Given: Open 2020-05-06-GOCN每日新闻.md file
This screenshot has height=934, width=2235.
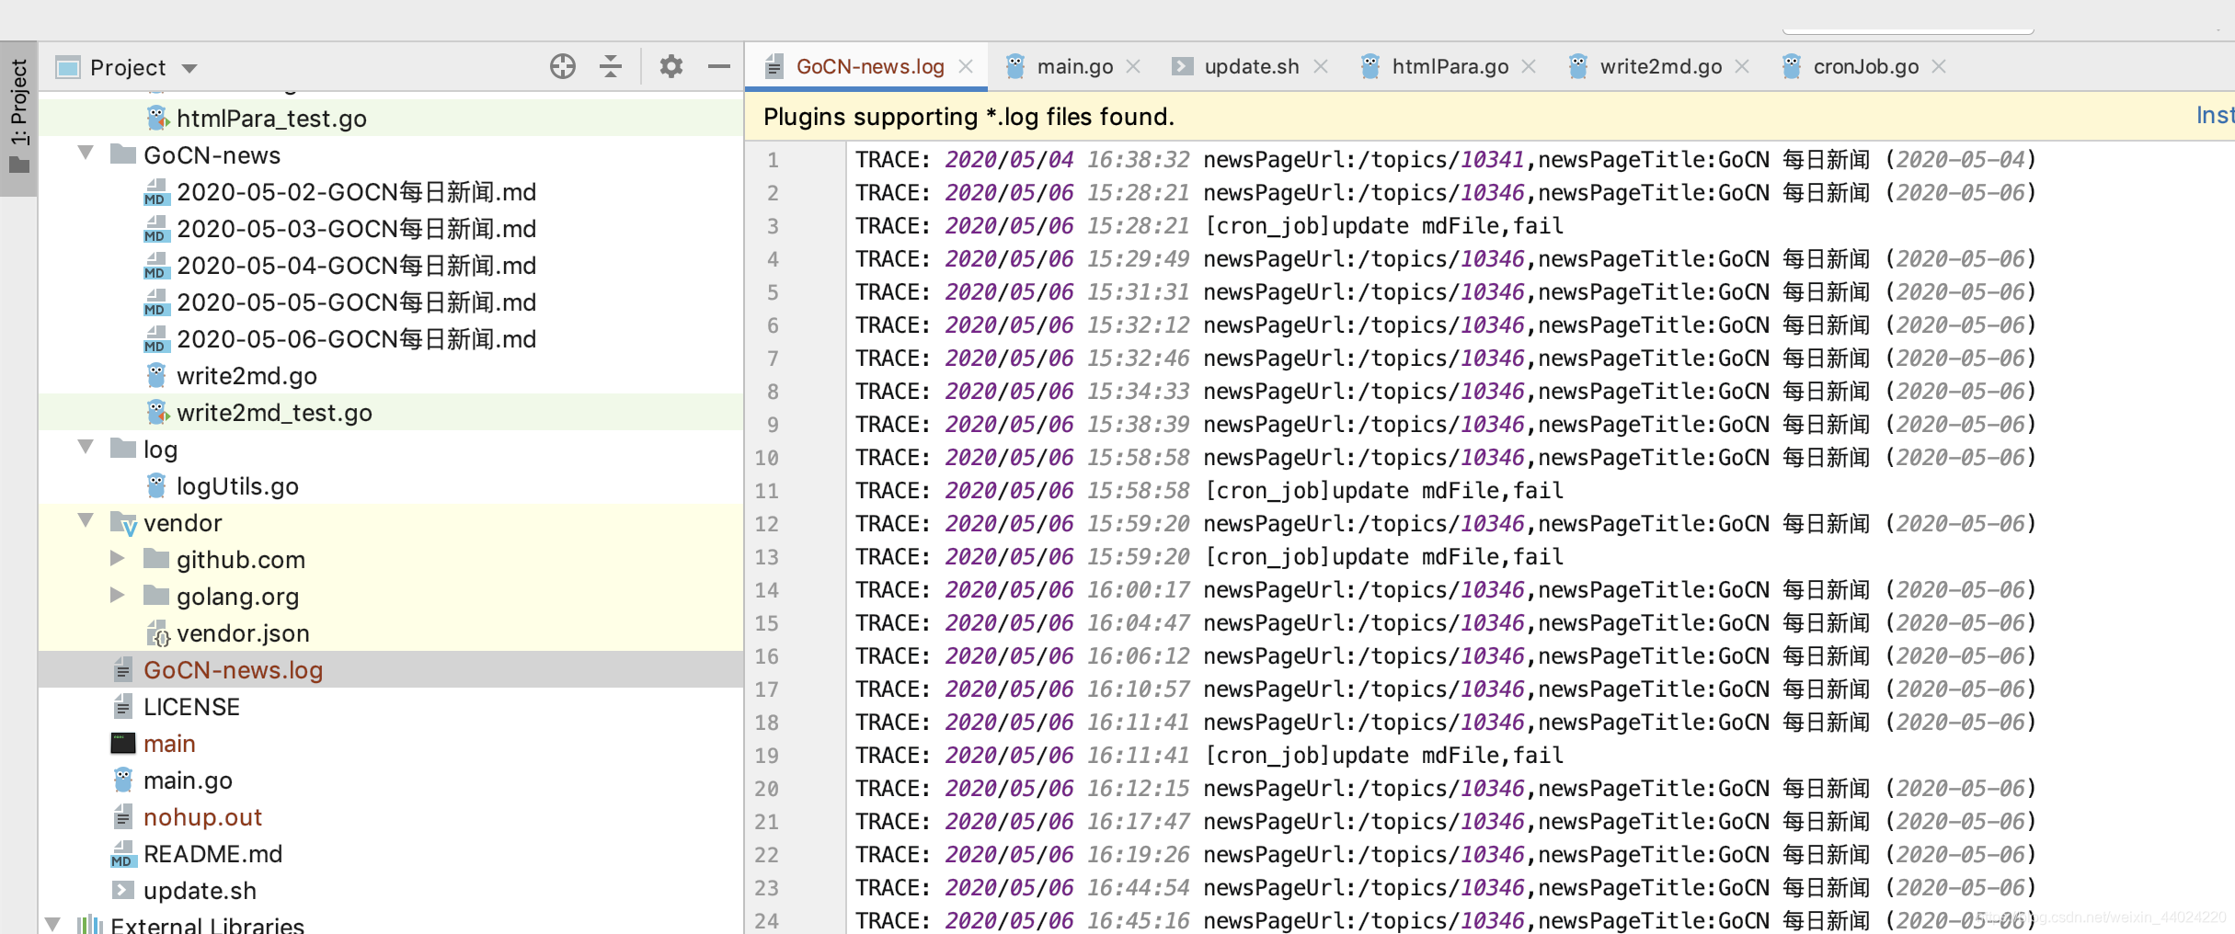Looking at the screenshot, I should 390,338.
